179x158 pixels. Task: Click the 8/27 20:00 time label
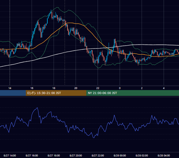point(76,155)
